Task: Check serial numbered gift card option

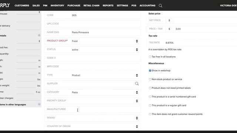Action: click(x=150, y=97)
